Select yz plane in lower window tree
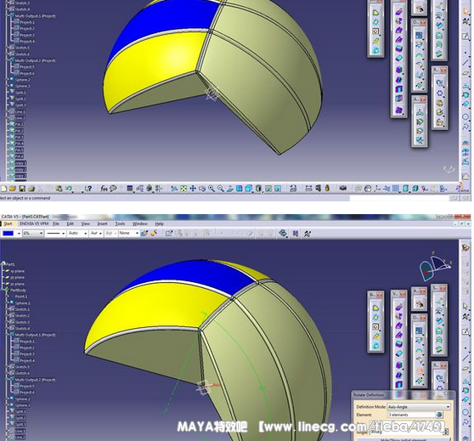Viewport: 474px width, 441px height. pos(16,278)
